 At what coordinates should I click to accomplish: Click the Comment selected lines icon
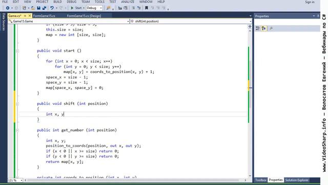pyautogui.click(x=120, y=8)
